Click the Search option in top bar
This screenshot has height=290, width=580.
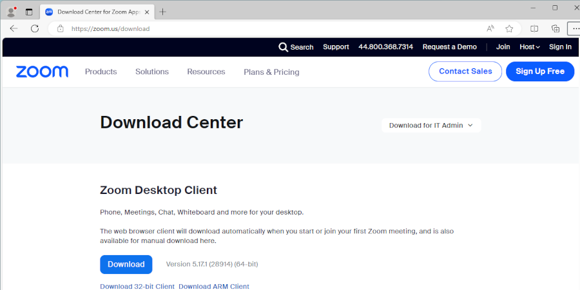(296, 47)
